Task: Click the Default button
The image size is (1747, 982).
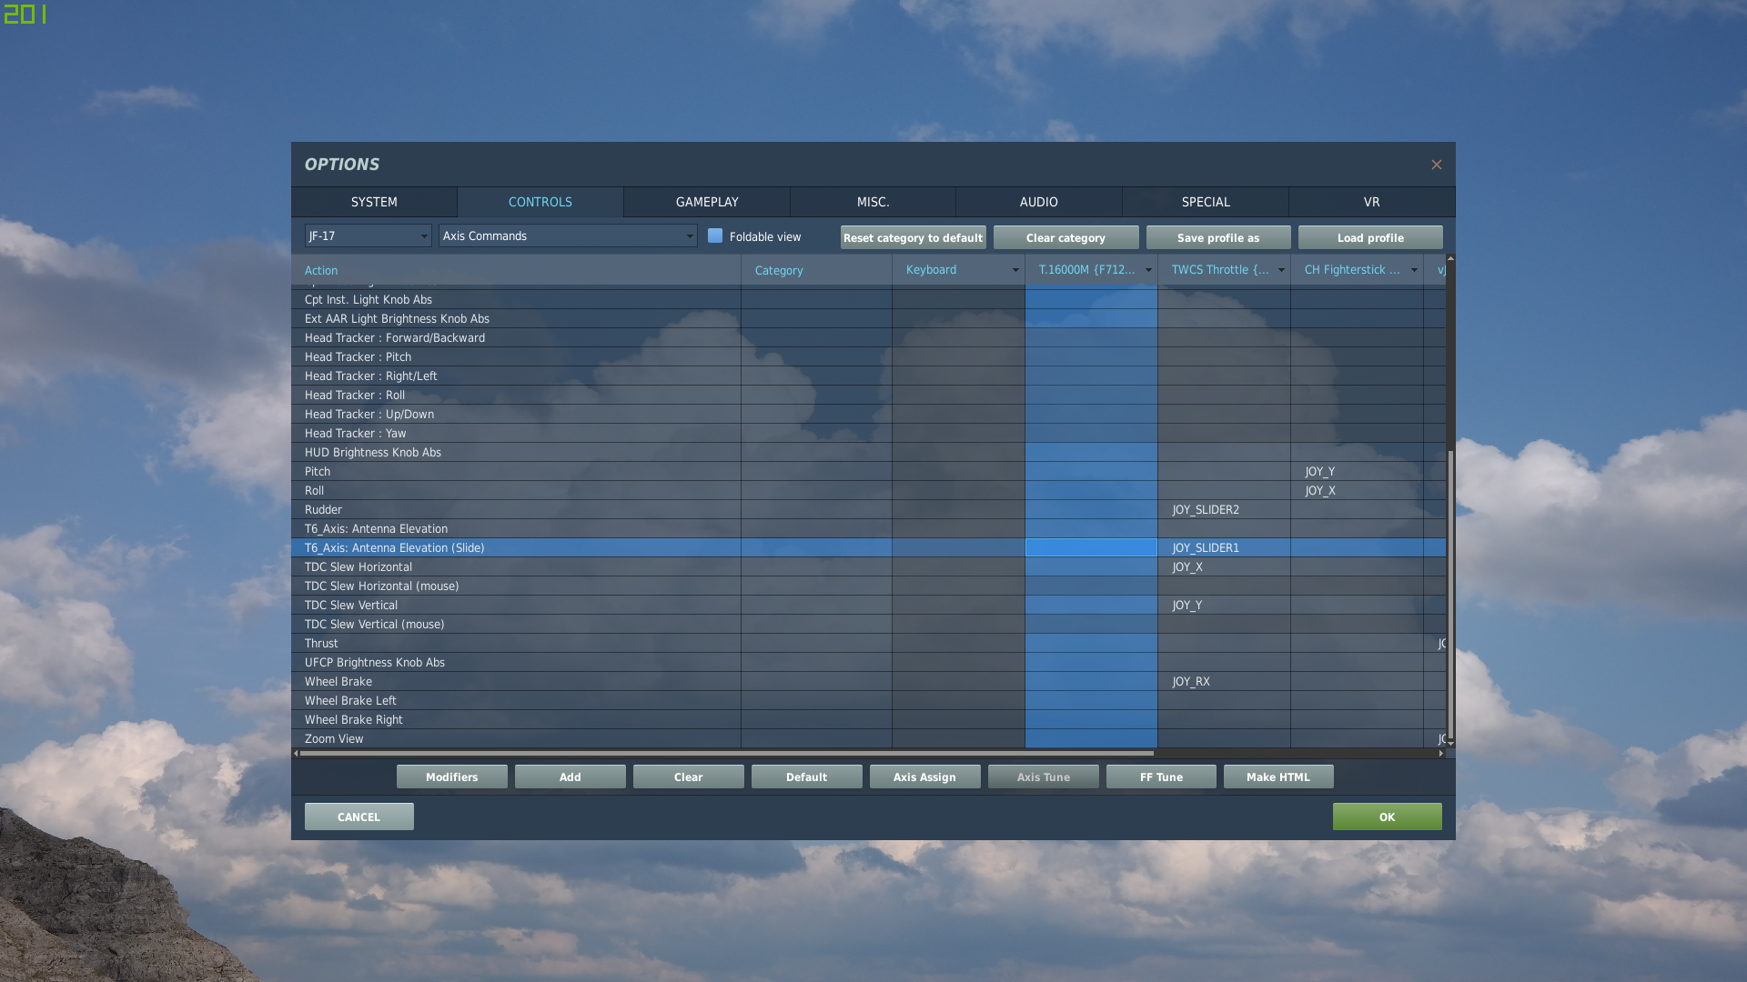Action: coord(807,777)
